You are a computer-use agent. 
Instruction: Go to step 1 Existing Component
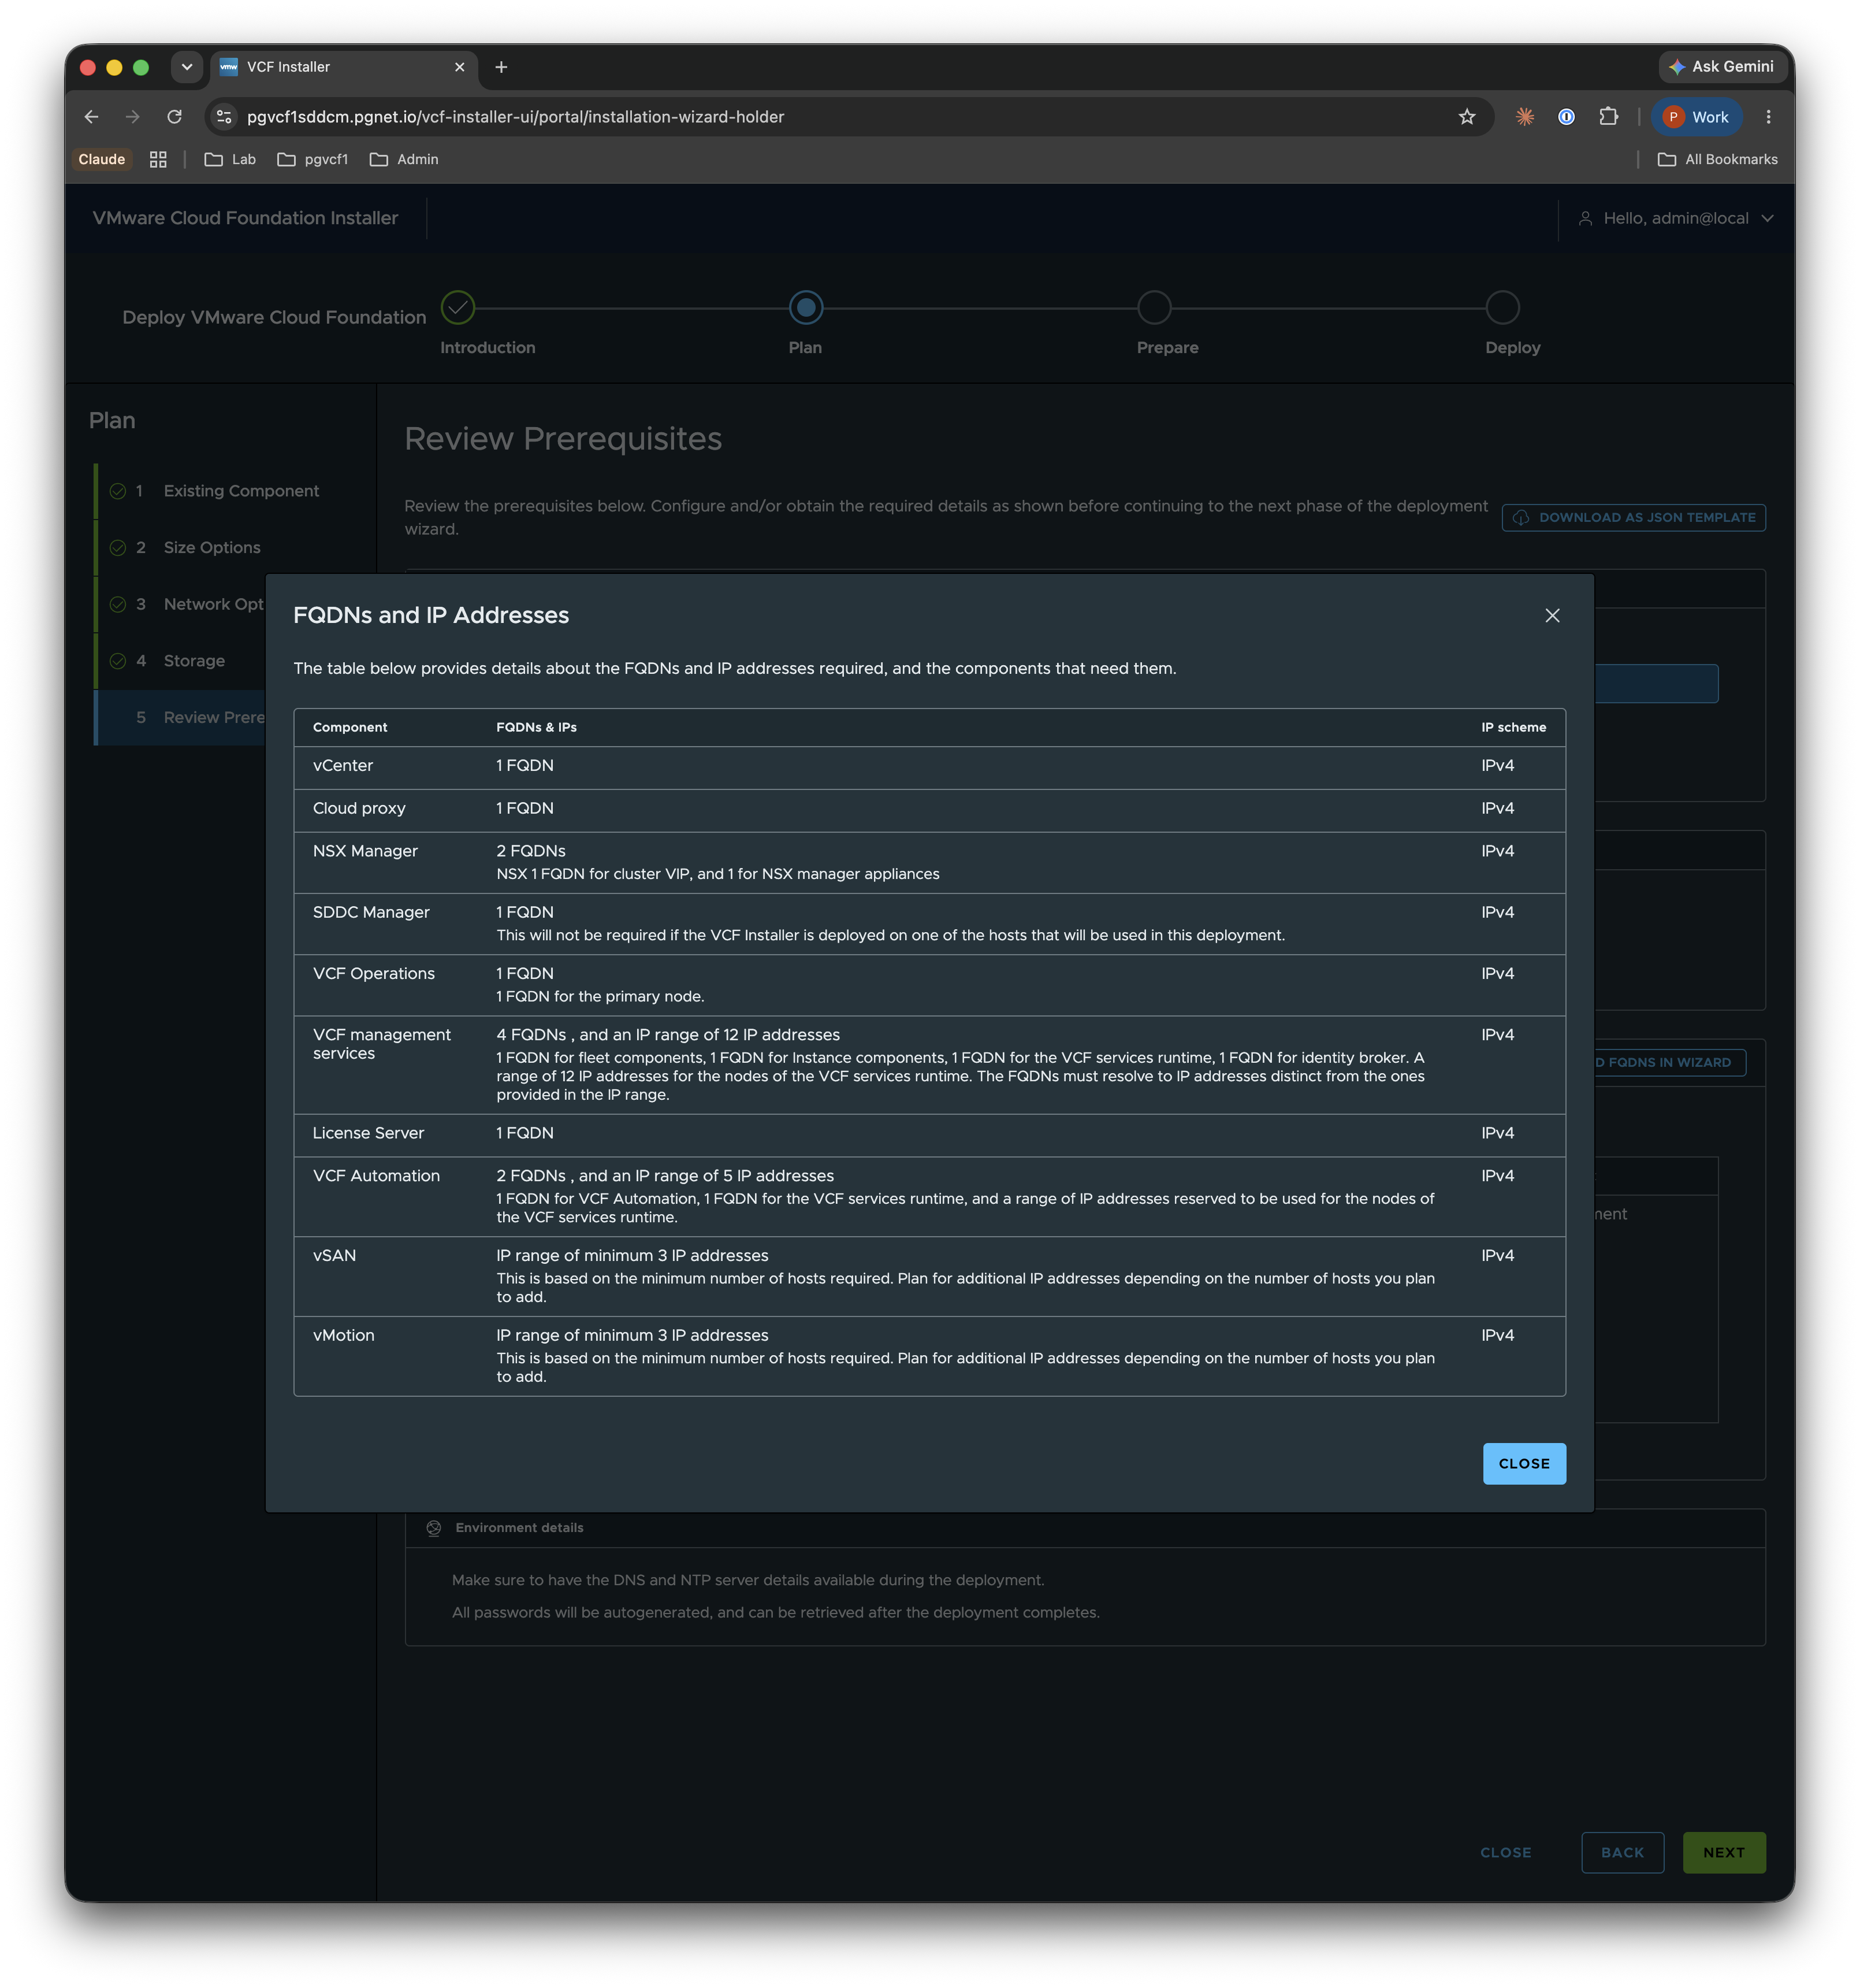(235, 491)
